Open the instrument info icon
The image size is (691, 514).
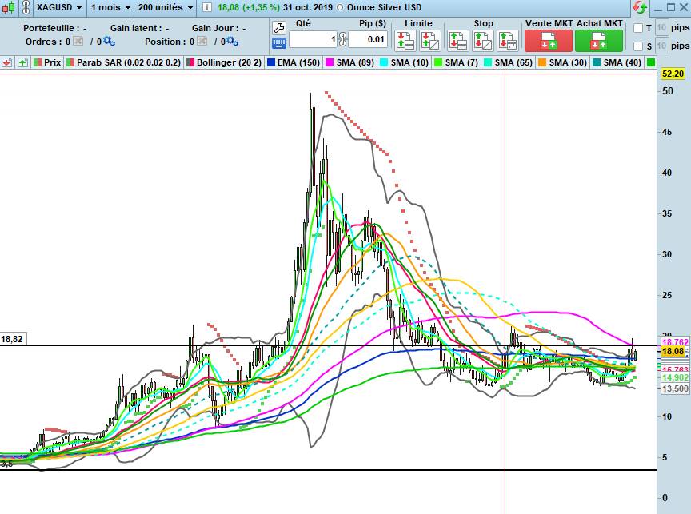[x=206, y=7]
